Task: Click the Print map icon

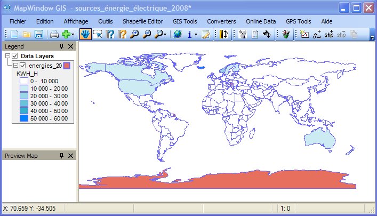Action: point(54,35)
